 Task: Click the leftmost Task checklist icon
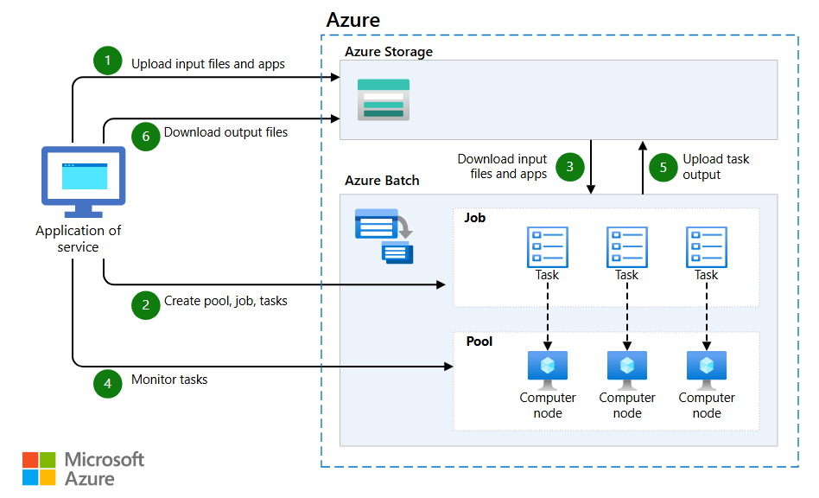[548, 247]
